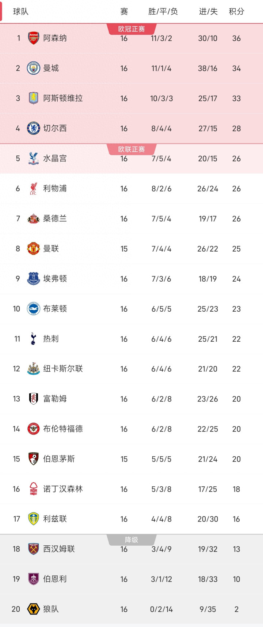Click the 降级 zone label
The image size is (263, 627).
tap(131, 539)
